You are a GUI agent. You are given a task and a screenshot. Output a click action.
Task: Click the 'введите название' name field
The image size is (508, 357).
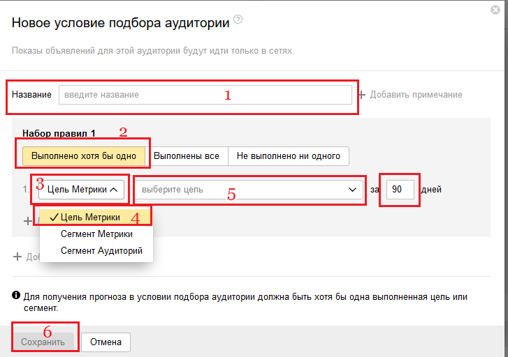coord(205,95)
